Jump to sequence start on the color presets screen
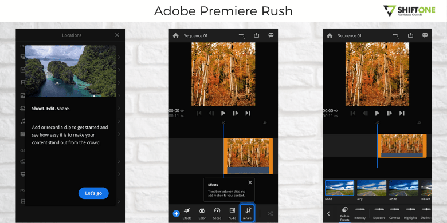 [352, 113]
